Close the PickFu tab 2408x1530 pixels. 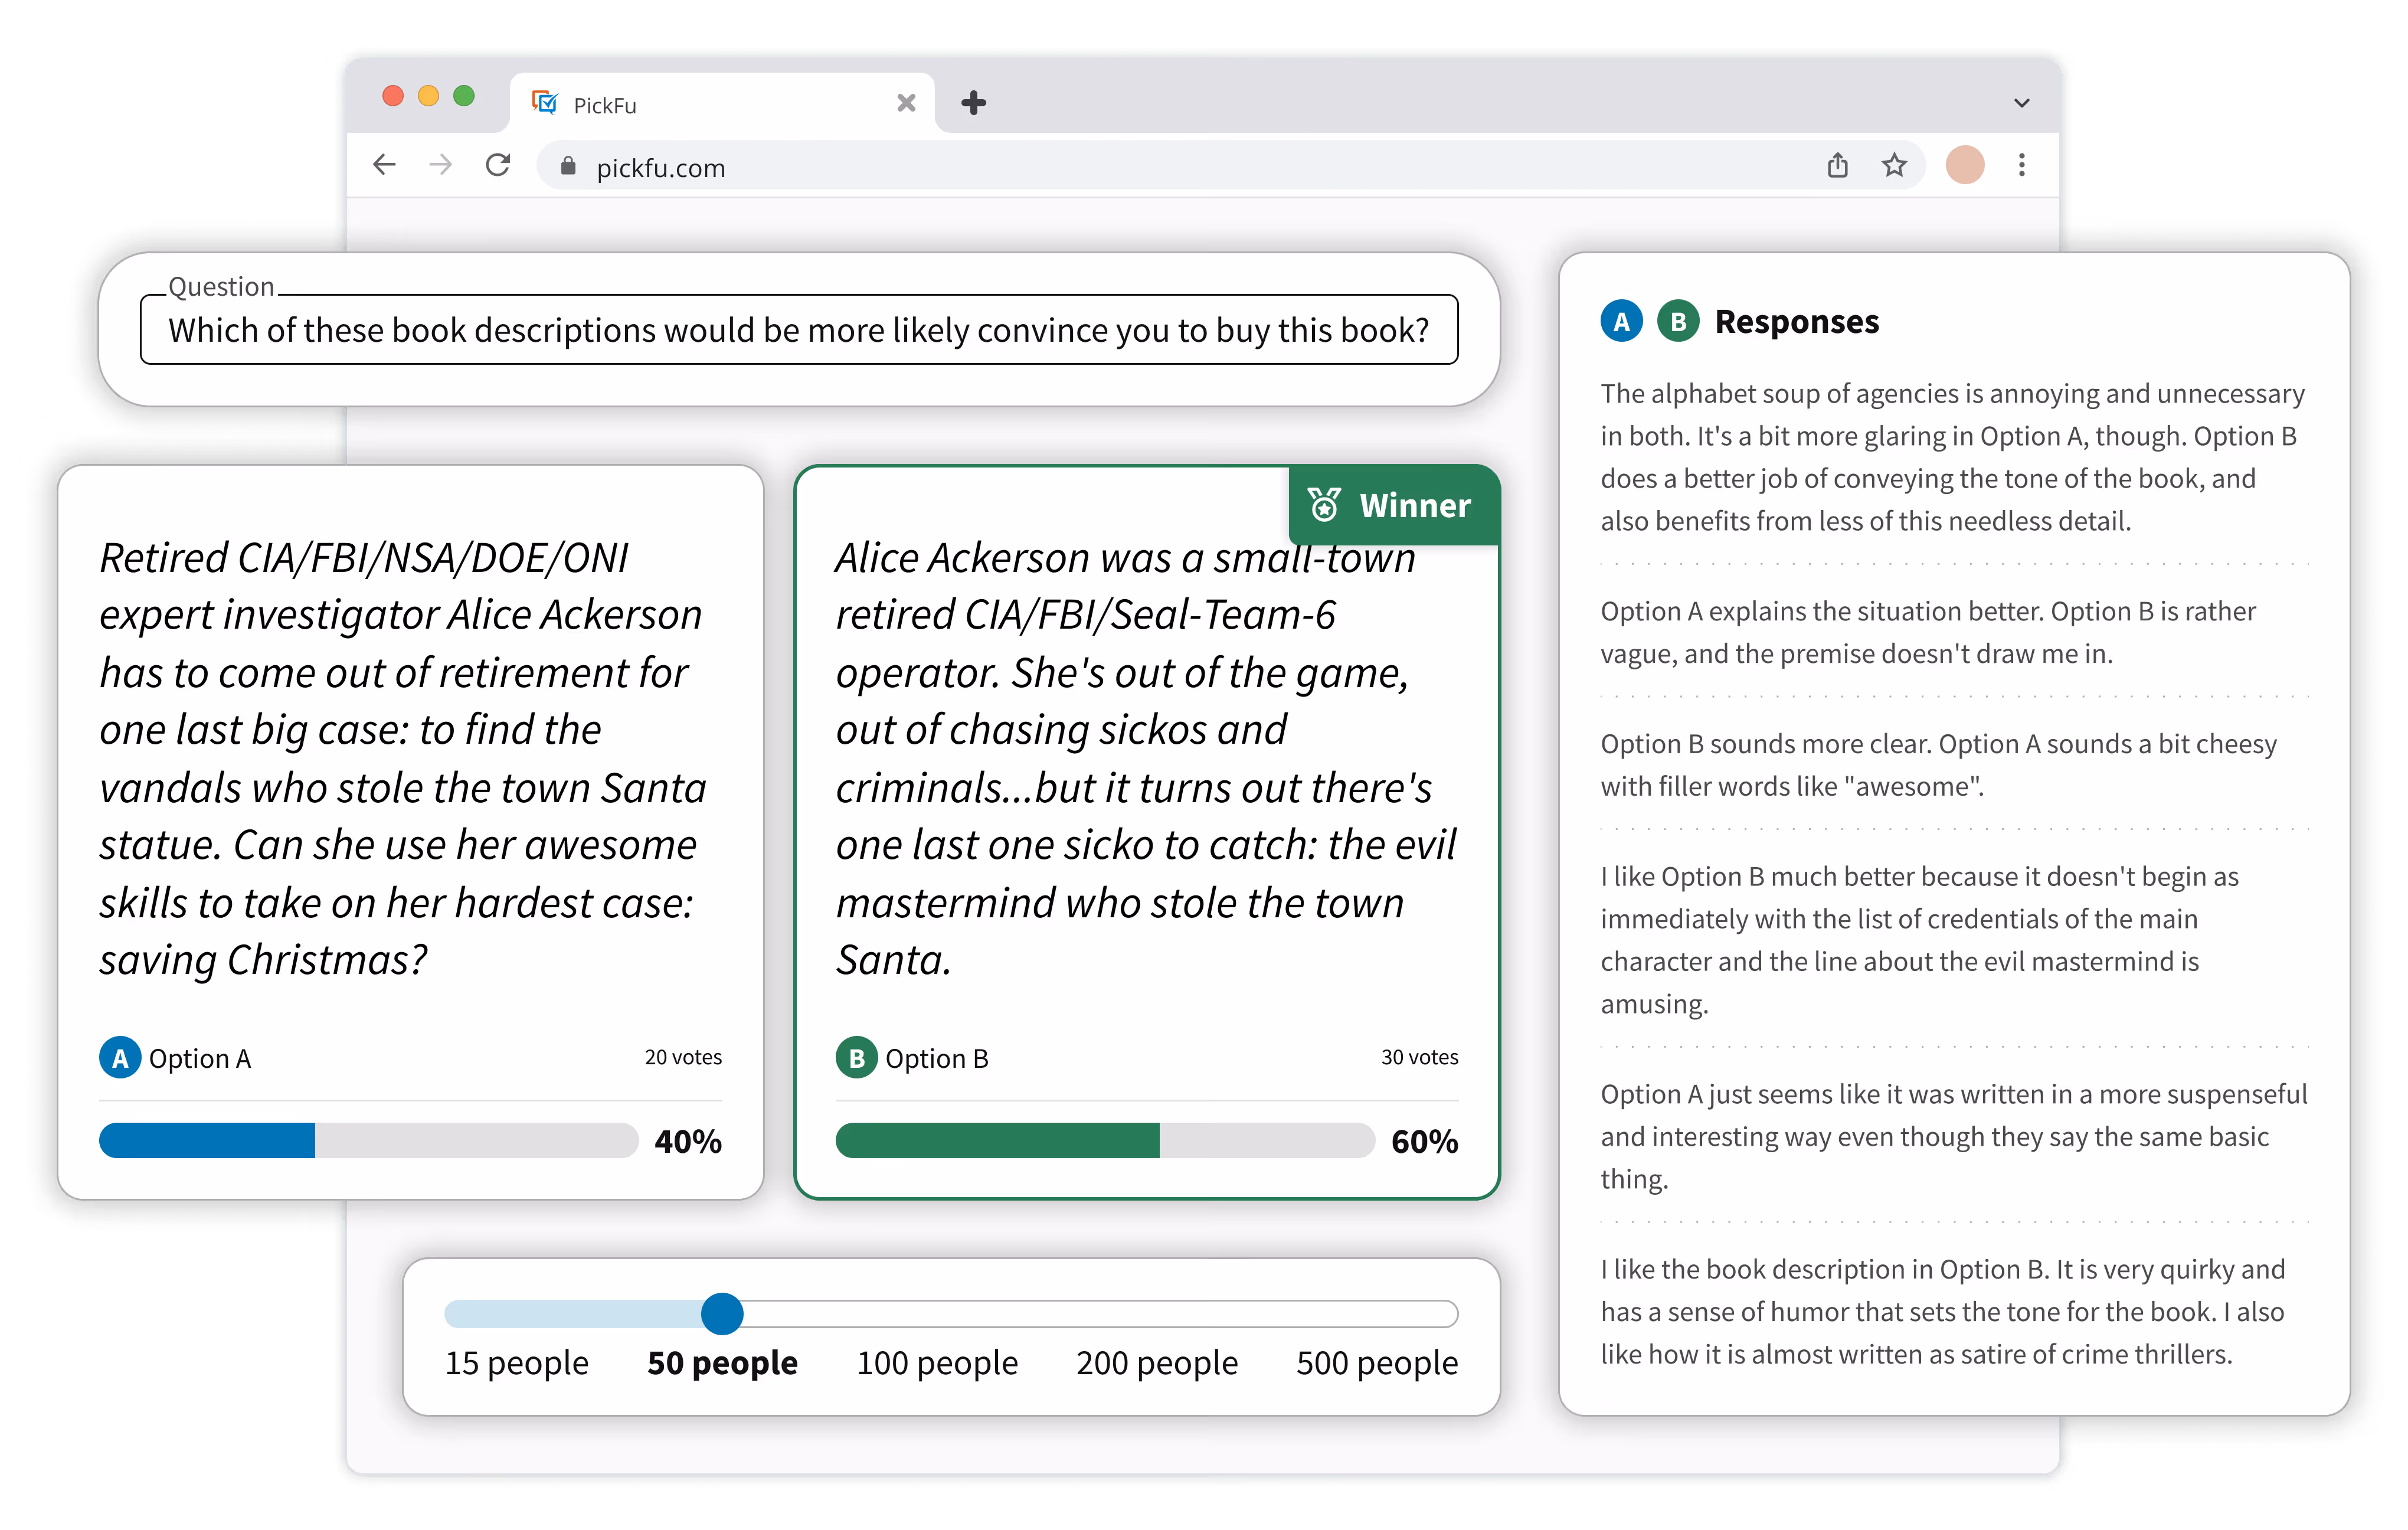coord(906,103)
